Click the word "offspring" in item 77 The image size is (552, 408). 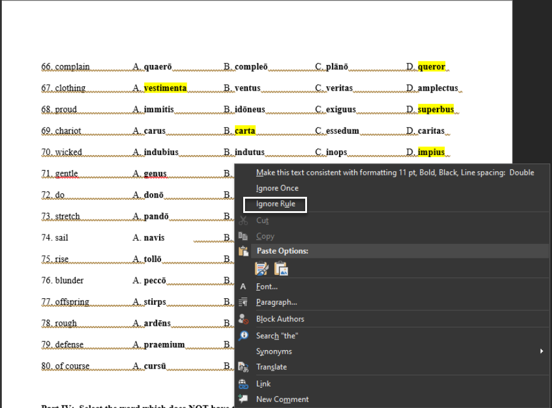(72, 302)
